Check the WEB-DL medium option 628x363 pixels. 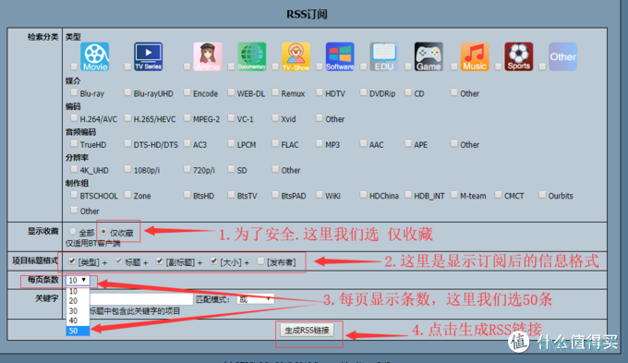(231, 92)
